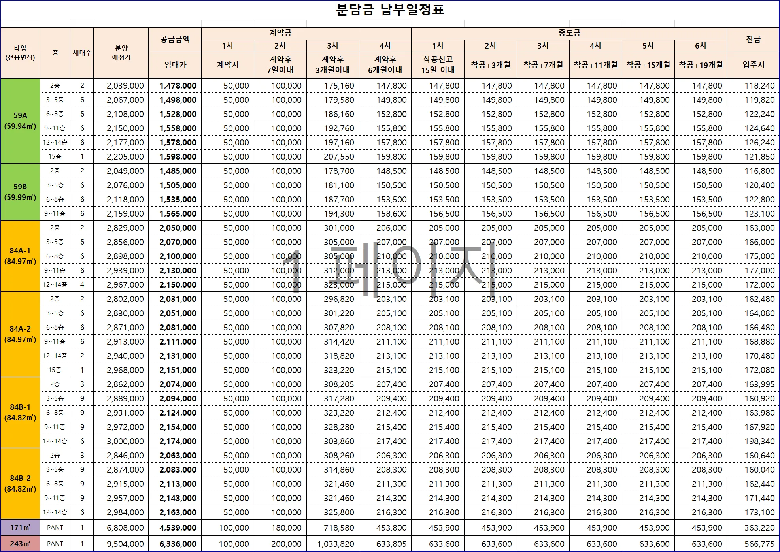Click the 84A-2 orange type cell
This screenshot has width=780, height=552.
(x=20, y=334)
